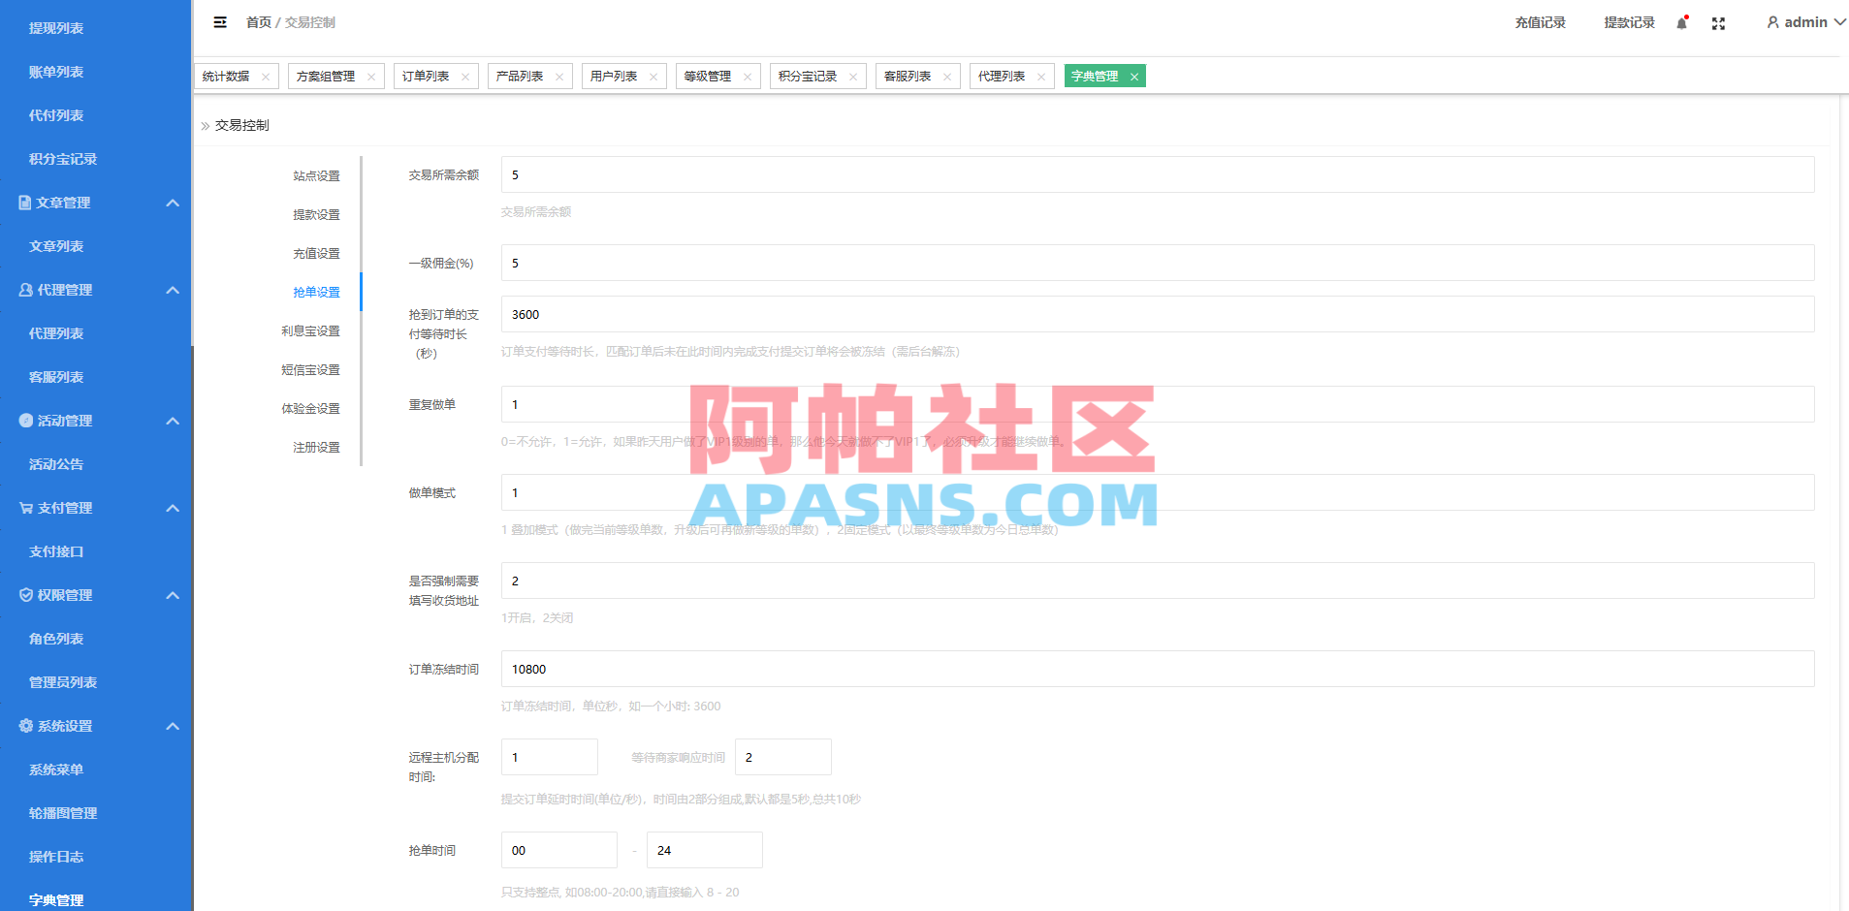
Task: 点击权限管理的盾牌图标
Action: coord(24,595)
